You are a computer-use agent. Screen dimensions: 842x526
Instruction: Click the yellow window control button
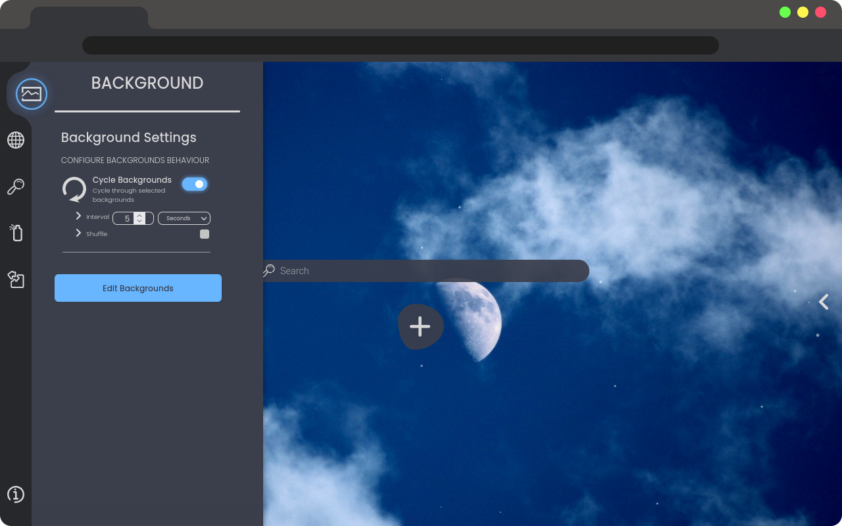pyautogui.click(x=803, y=12)
